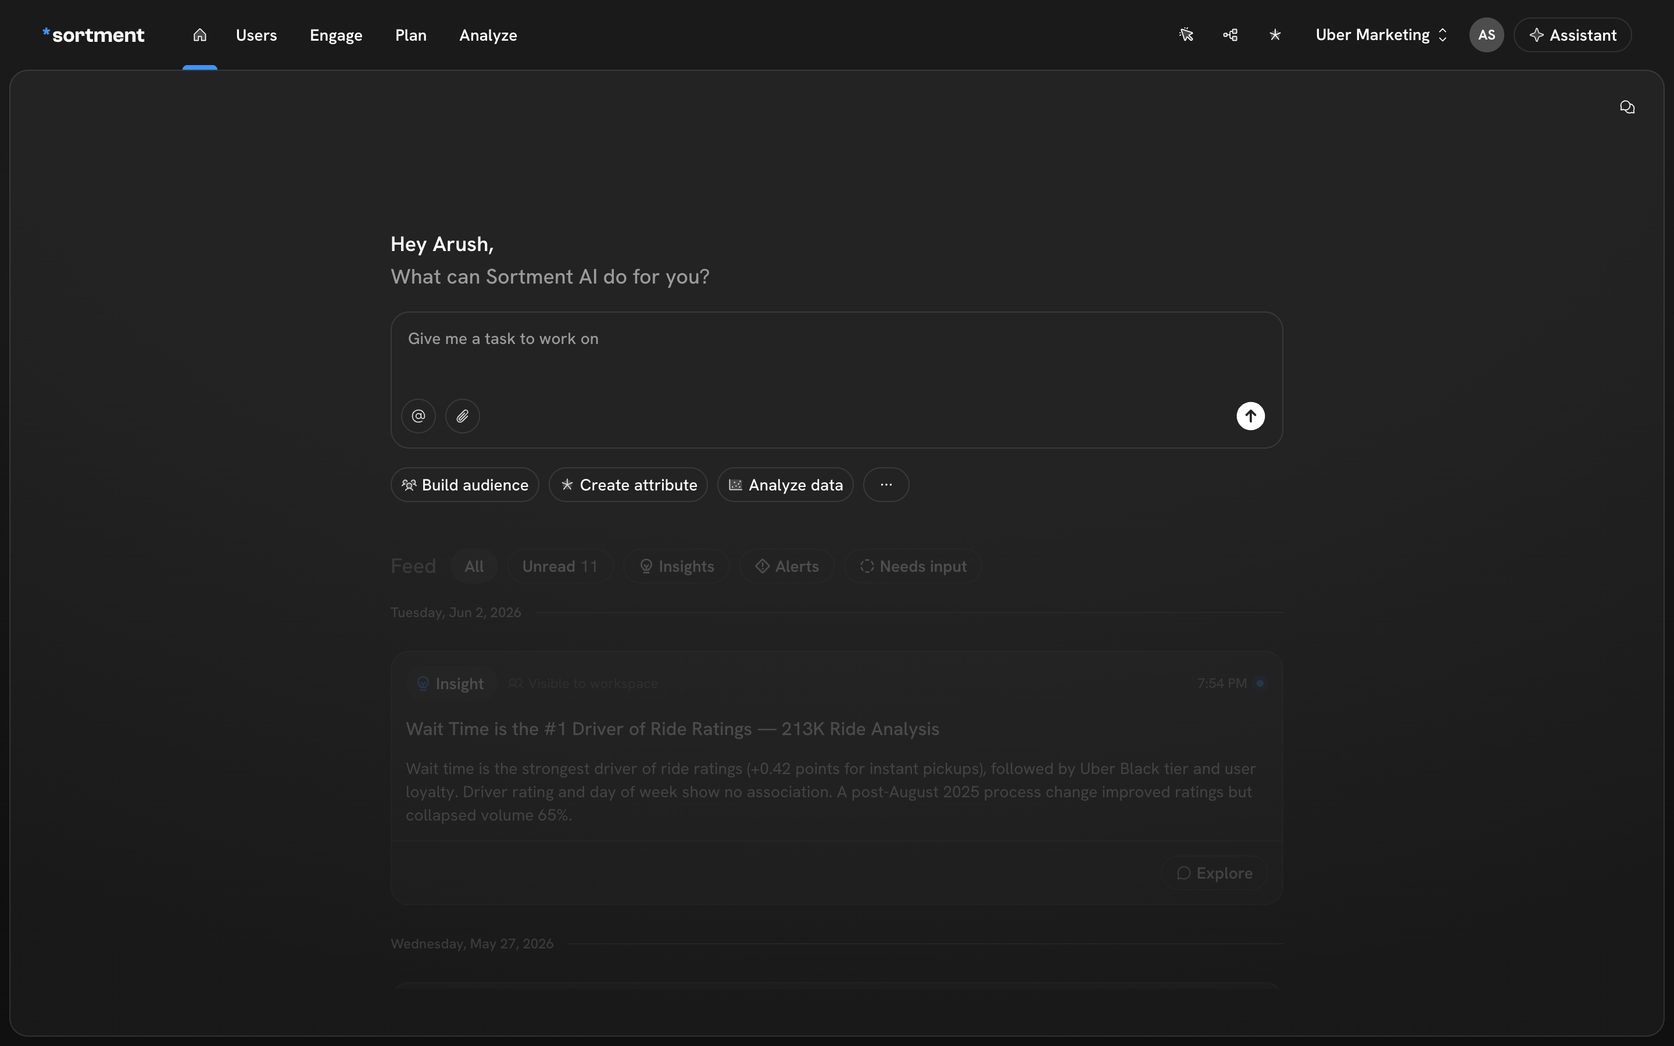Click the @ mention button
Viewport: 1674px width, 1046px height.
point(419,415)
